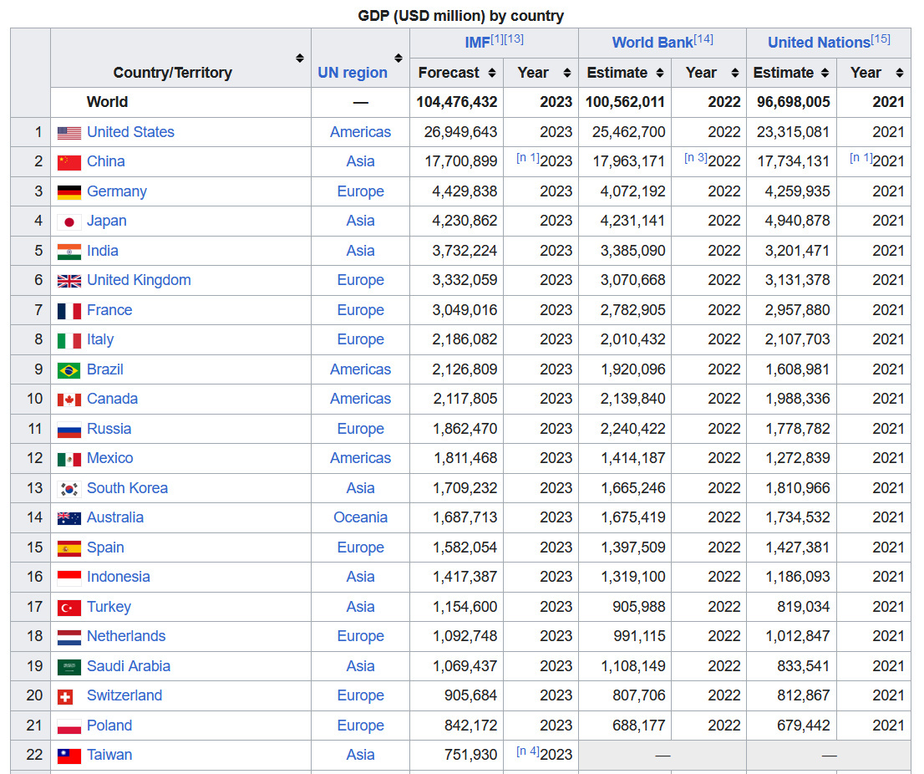
Task: Sort by United Nations Estimate column
Action: [x=825, y=73]
